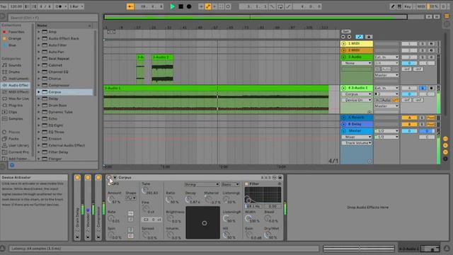Select the 3-Audio 1 clip in arrangement
The width and height of the screenshot is (453, 255).
(x=216, y=88)
